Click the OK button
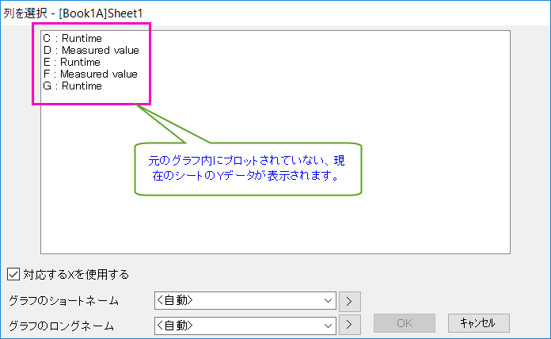 (405, 323)
